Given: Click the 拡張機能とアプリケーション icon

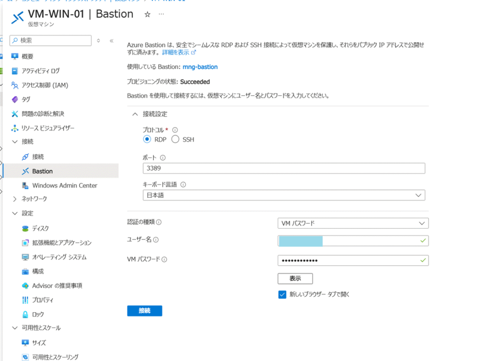Looking at the screenshot, I should pyautogui.click(x=25, y=243).
